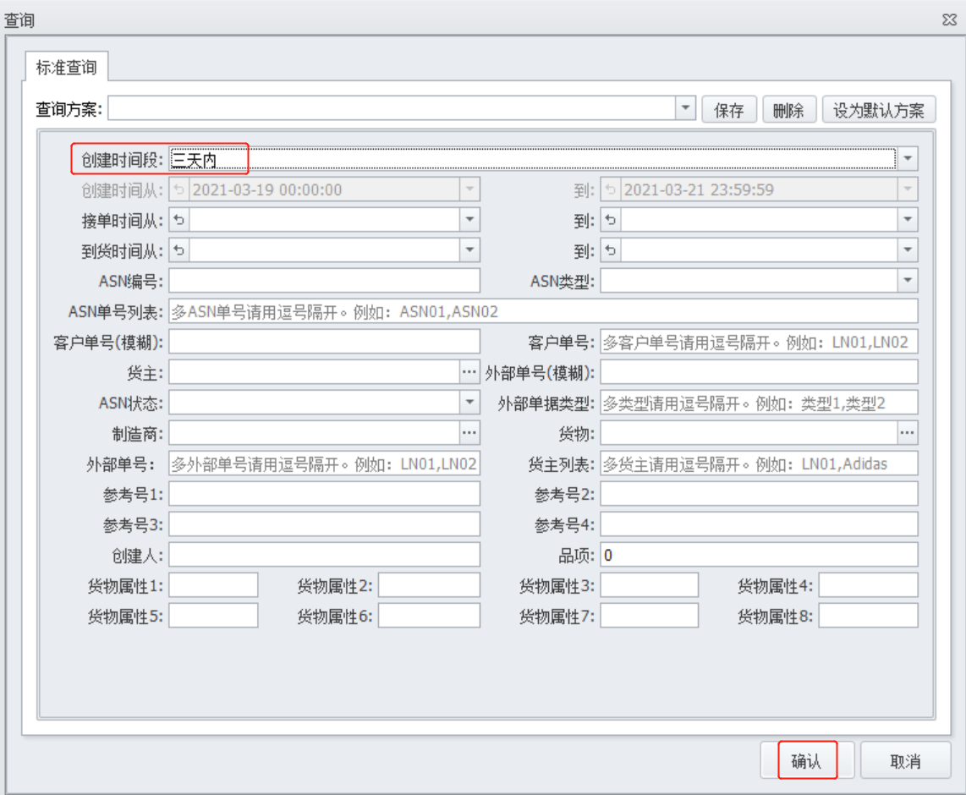This screenshot has height=795, width=966.
Task: Open the ASN状态 dropdown
Action: [x=469, y=403]
